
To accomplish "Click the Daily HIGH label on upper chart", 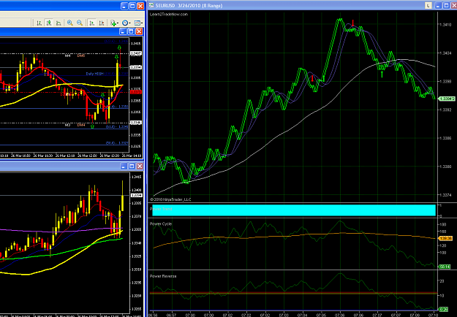I will click(x=95, y=74).
